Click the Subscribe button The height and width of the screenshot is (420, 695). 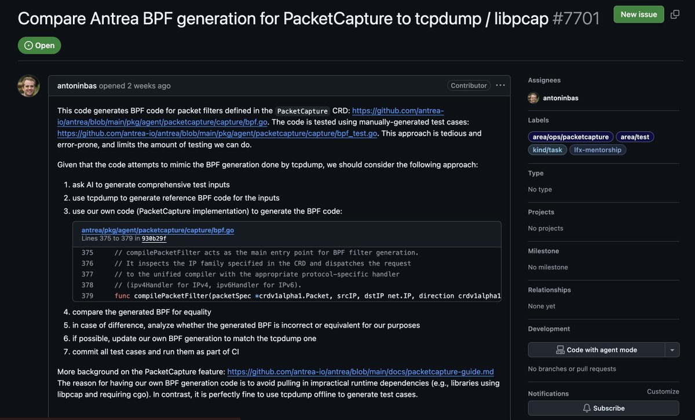[603, 408]
